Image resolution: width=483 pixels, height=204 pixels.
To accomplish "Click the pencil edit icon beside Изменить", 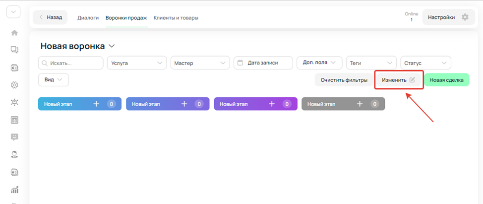I will (x=412, y=80).
